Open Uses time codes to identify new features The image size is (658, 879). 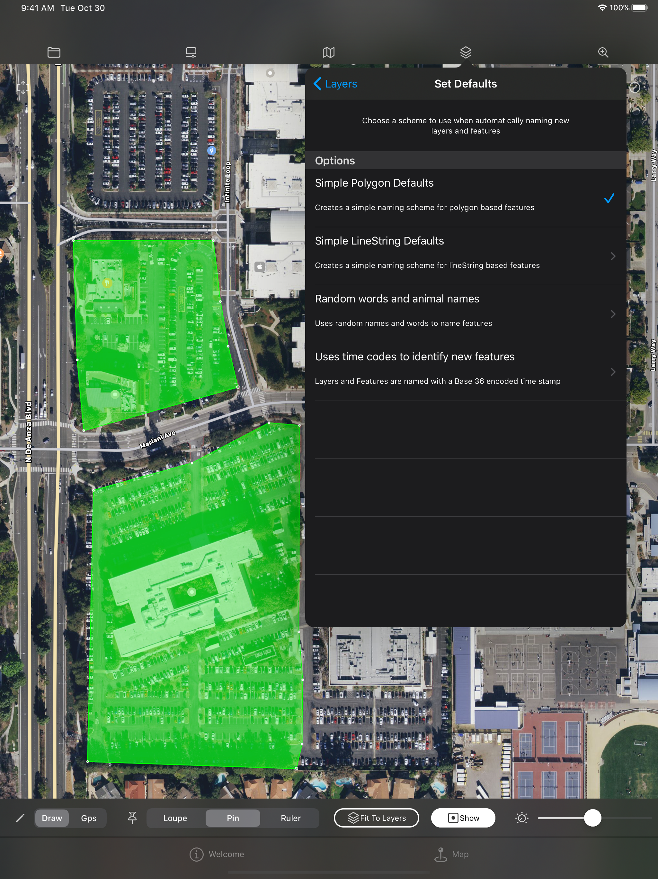click(466, 372)
